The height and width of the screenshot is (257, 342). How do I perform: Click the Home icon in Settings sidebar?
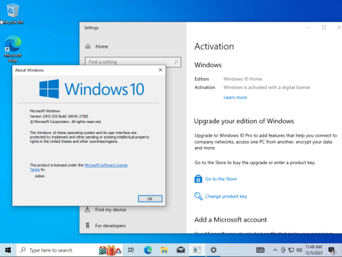[x=88, y=46]
